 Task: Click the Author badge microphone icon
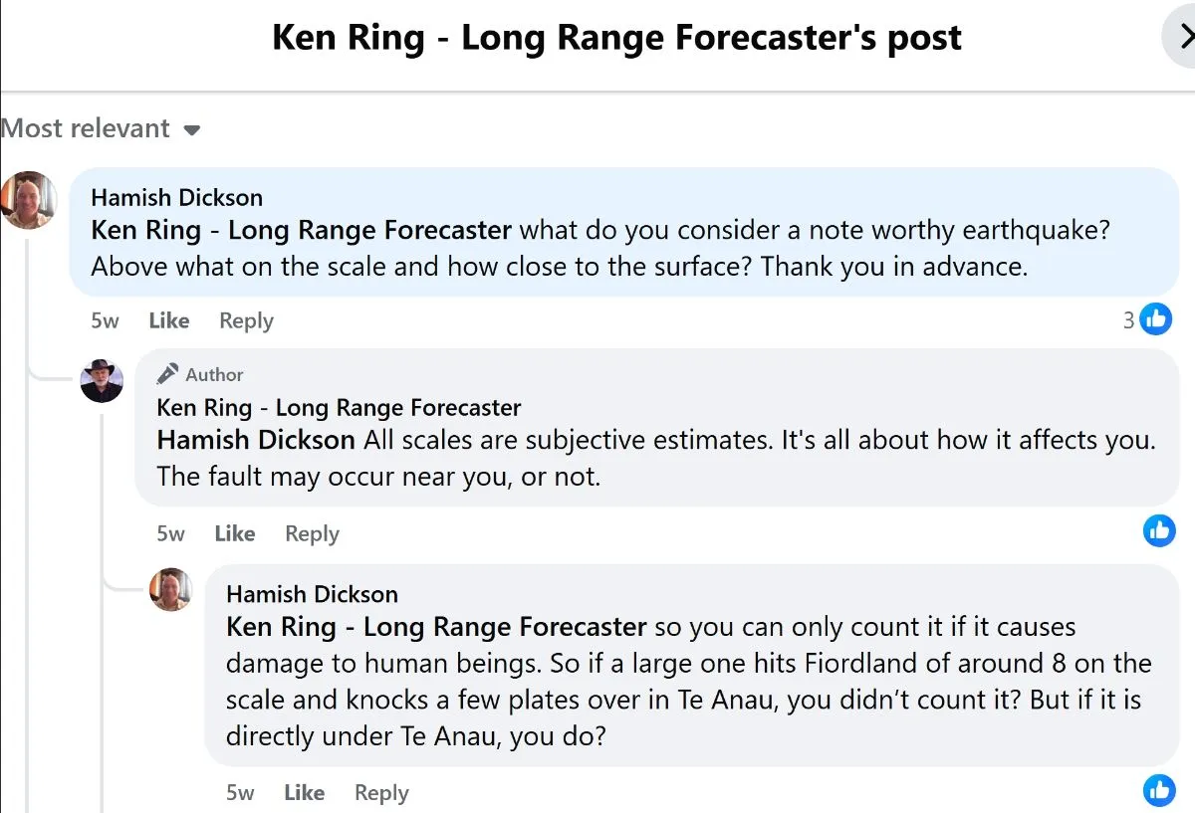click(x=168, y=374)
